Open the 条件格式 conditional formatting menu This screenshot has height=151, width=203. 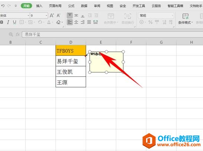tap(185, 19)
